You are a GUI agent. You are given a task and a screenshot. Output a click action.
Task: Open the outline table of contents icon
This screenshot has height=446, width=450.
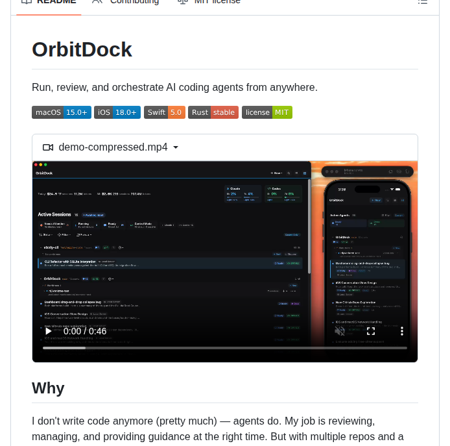click(x=423, y=3)
